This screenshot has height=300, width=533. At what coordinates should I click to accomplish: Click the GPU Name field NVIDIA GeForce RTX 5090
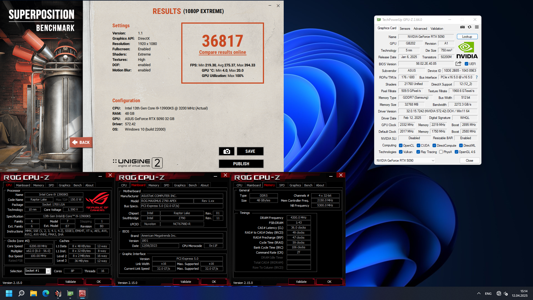pos(426,37)
